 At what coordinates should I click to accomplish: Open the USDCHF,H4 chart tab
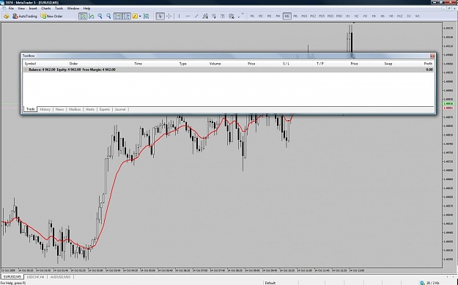click(x=35, y=277)
